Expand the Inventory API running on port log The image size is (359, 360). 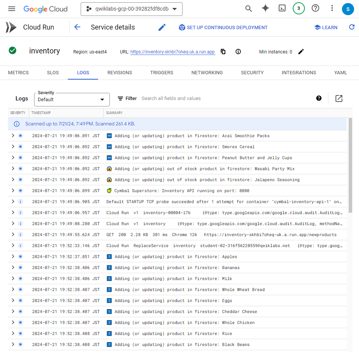(13, 191)
